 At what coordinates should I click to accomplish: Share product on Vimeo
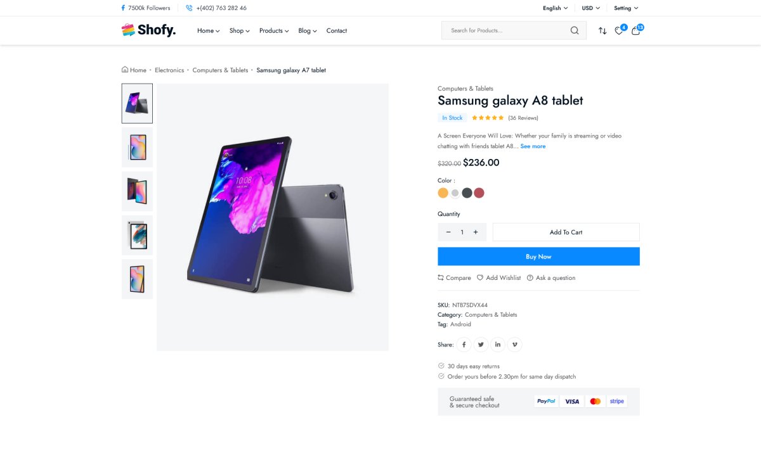(x=514, y=345)
